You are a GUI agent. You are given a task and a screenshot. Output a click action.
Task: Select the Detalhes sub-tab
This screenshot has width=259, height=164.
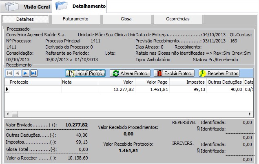[25, 19]
